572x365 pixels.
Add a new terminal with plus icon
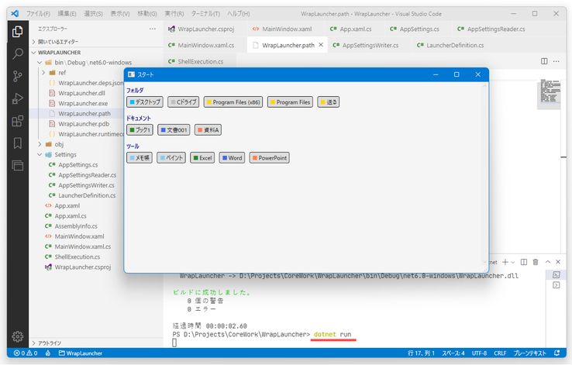(505, 262)
